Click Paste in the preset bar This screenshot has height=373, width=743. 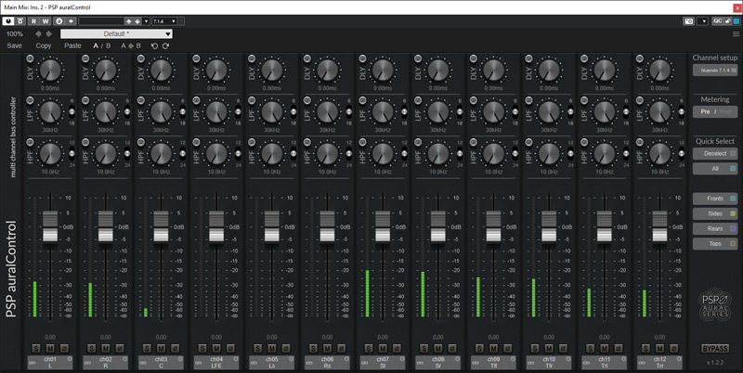pos(72,45)
